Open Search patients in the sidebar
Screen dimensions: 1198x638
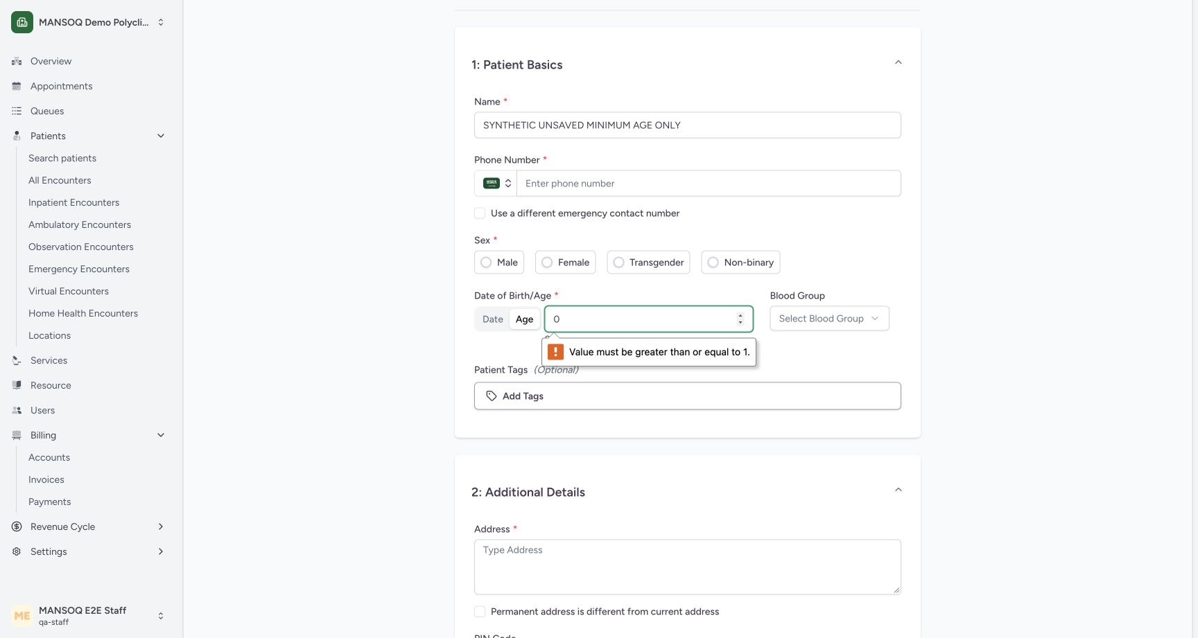[62, 158]
